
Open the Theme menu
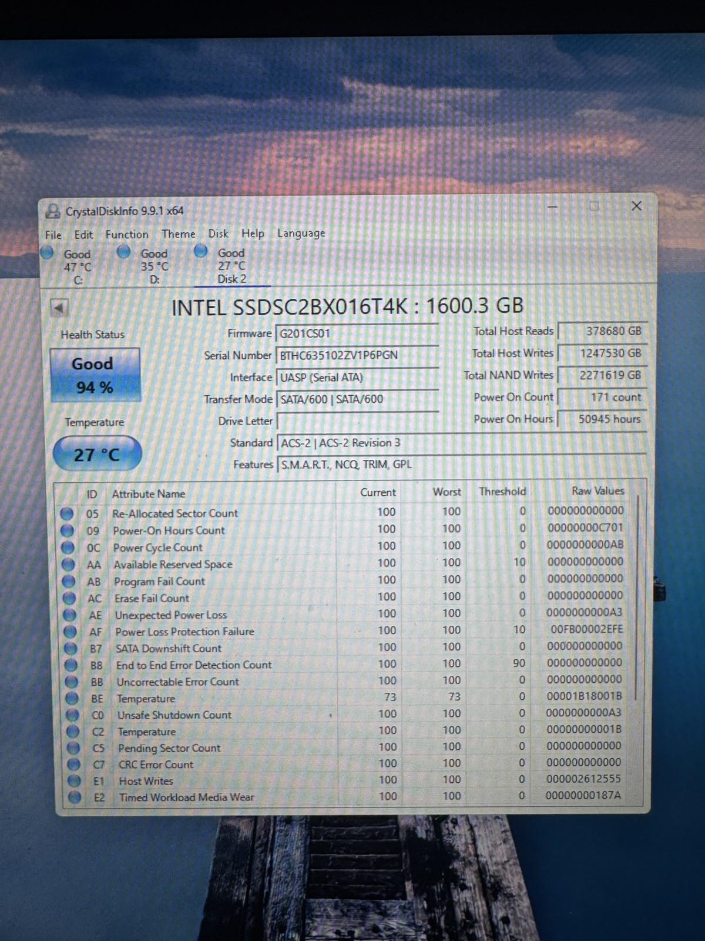tap(179, 233)
